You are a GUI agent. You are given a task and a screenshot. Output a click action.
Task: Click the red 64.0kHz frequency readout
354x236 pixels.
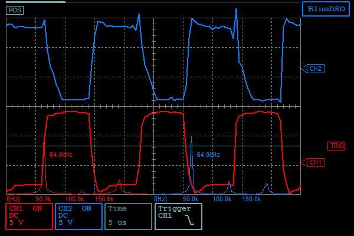(x=61, y=155)
